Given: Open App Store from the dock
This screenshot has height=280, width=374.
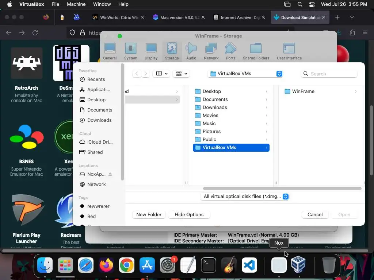Looking at the screenshot, I should 147,265.
